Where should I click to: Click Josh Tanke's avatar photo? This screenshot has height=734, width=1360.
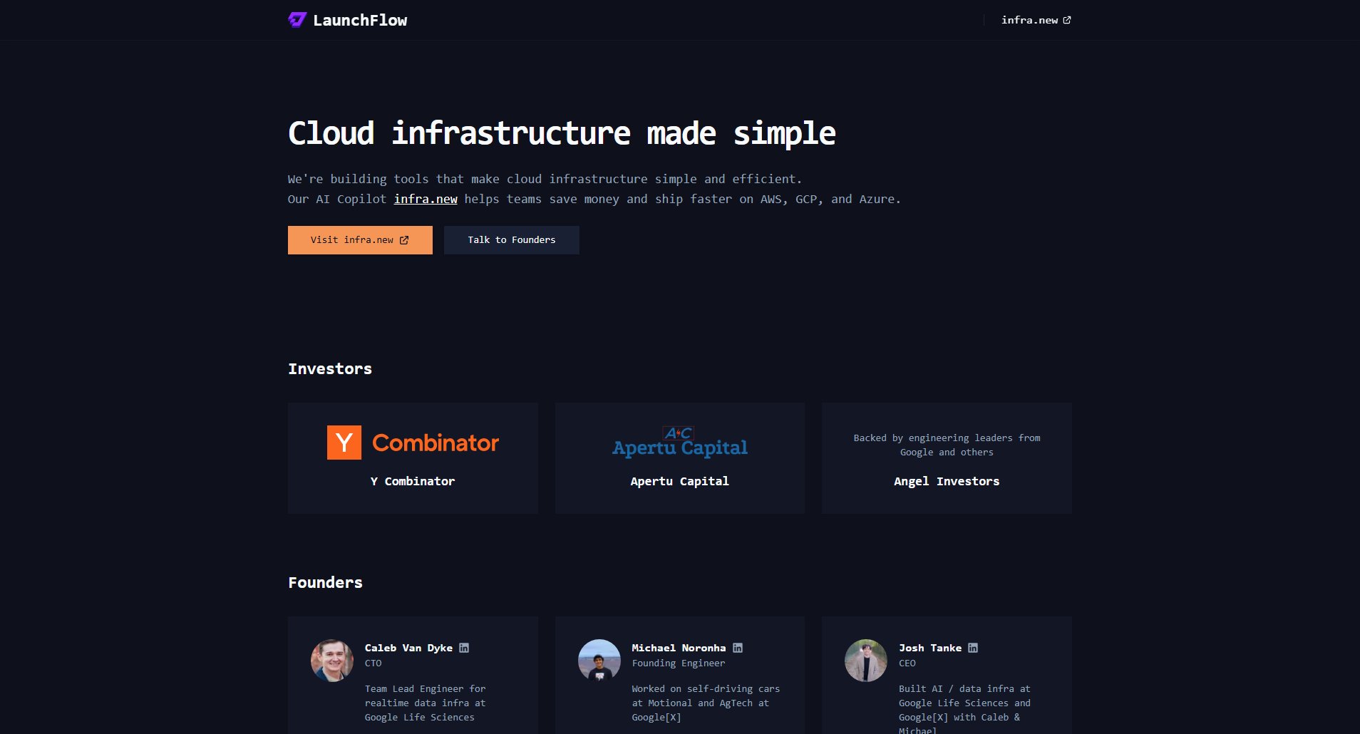tap(866, 661)
